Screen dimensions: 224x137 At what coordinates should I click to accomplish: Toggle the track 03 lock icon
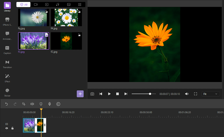pos(12,128)
